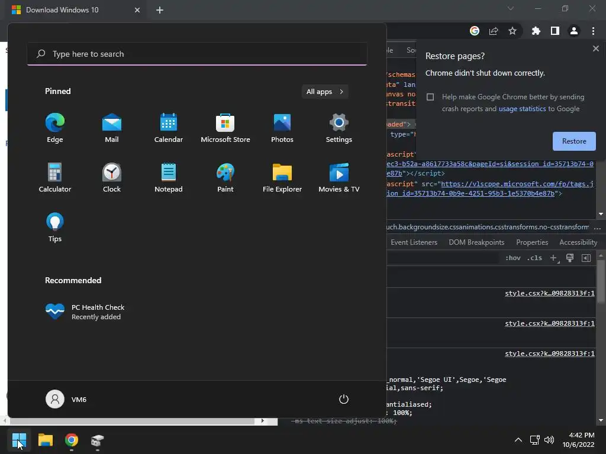Open Settings from pinned apps
The height and width of the screenshot is (454, 606).
pos(339,128)
